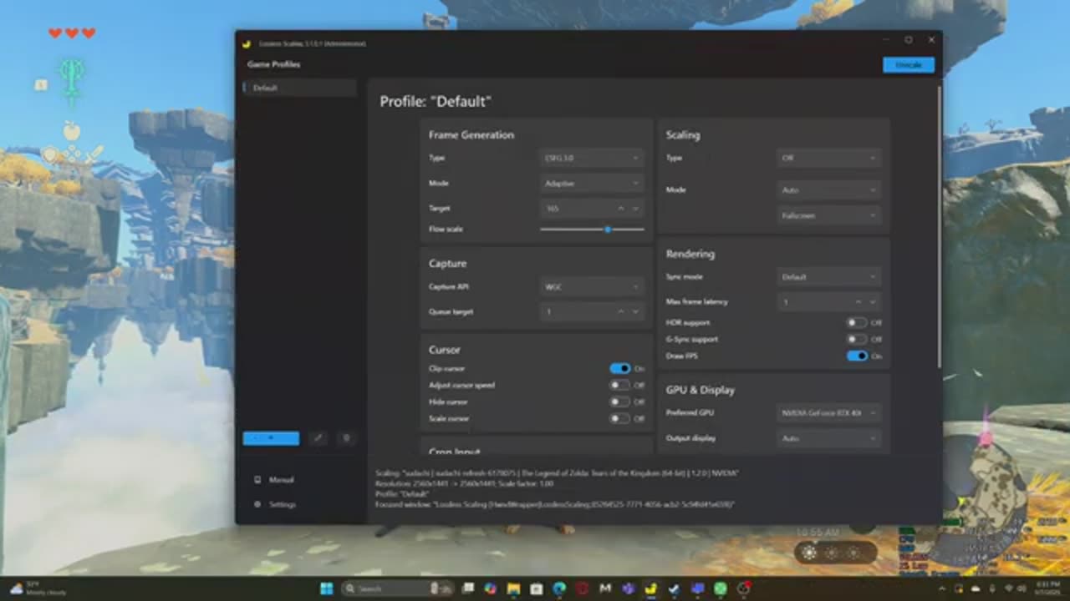Enable the HDR support toggle
The image size is (1070, 601).
(857, 322)
